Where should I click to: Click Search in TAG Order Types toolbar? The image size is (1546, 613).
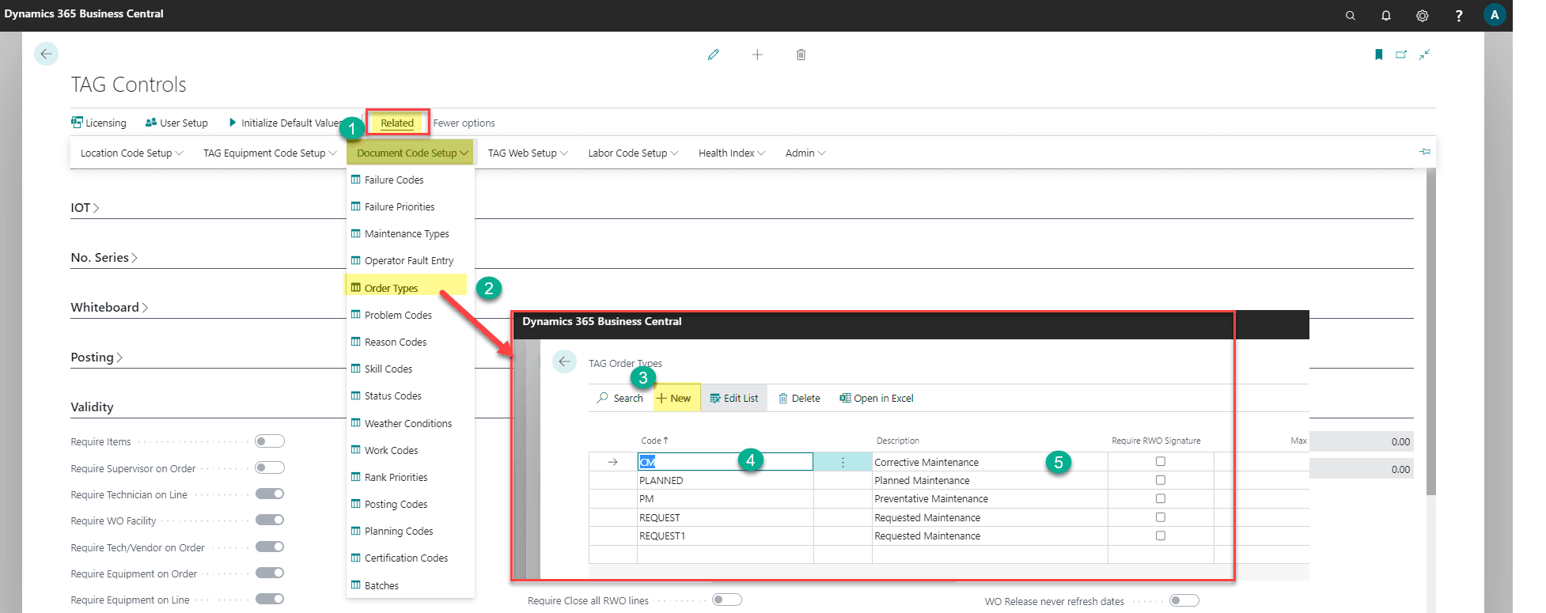[x=620, y=398]
